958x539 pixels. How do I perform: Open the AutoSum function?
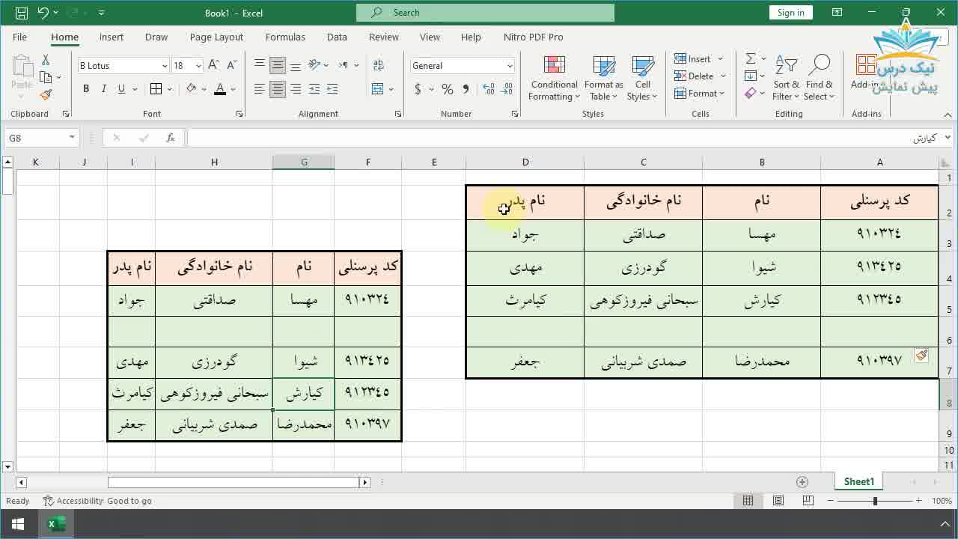pos(751,58)
